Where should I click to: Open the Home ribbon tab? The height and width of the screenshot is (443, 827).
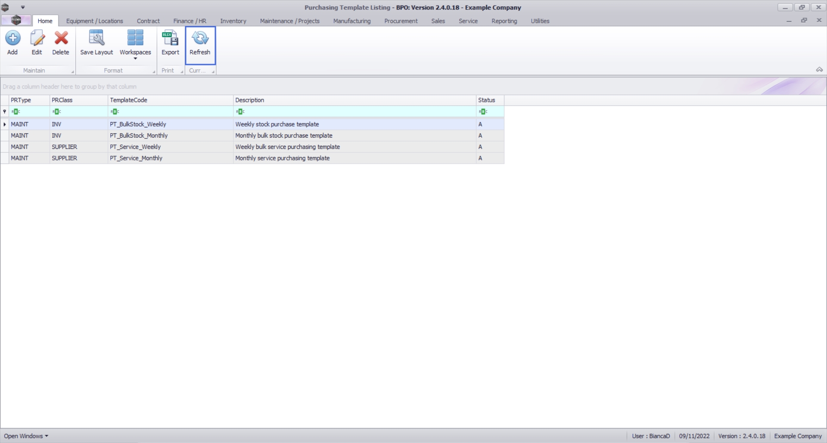point(45,21)
